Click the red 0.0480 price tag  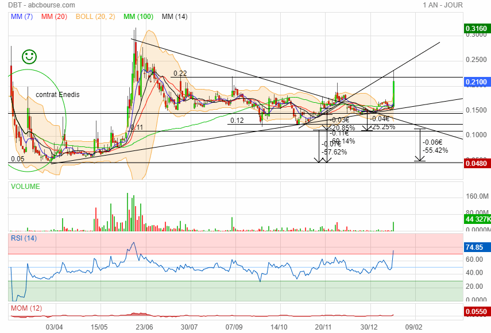coord(476,163)
